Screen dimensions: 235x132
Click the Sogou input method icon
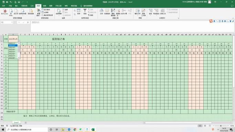[x=211, y=21]
